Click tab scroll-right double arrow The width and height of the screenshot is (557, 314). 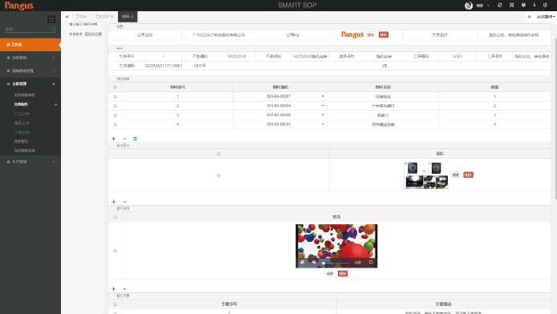coord(529,17)
